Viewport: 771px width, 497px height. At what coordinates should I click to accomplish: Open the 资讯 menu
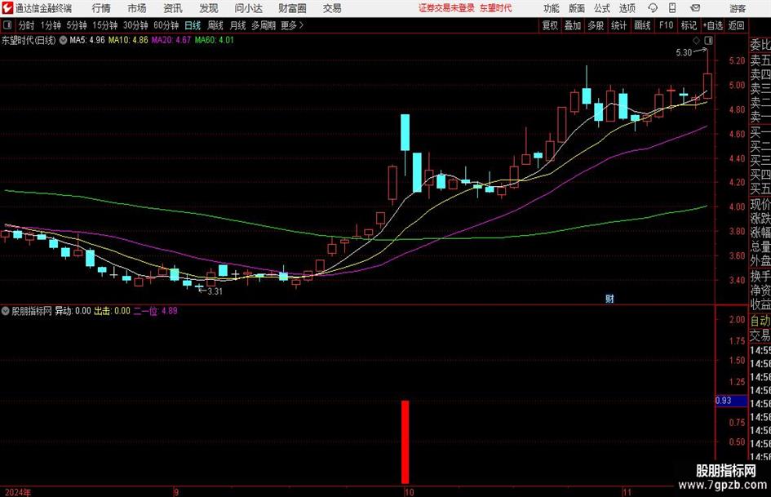pyautogui.click(x=173, y=8)
